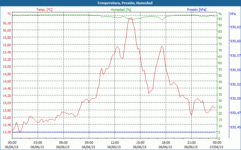This screenshot has width=241, height=150.
Task: Click the 15:00 time axis label
Action: [140, 143]
